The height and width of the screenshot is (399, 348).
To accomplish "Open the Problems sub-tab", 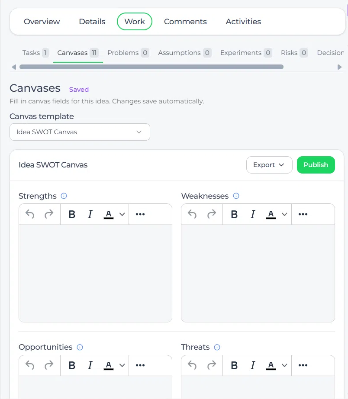I will (x=128, y=53).
